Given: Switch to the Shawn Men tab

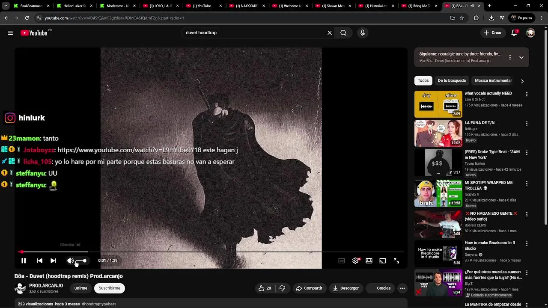Looking at the screenshot, I should pyautogui.click(x=333, y=6).
